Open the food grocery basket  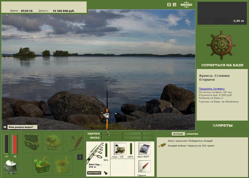(42, 165)
